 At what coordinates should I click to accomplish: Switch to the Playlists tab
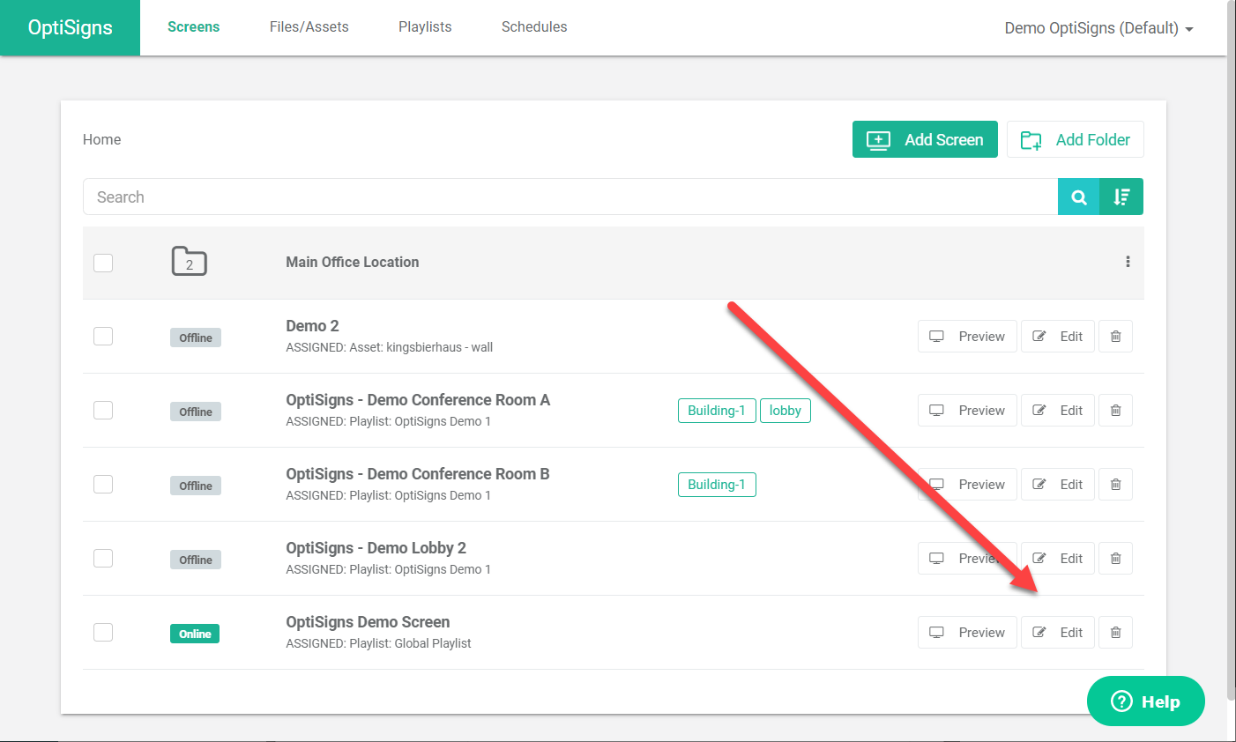[x=425, y=26]
